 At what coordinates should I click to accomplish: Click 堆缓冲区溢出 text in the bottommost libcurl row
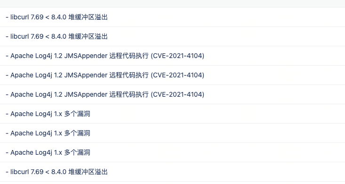pyautogui.click(x=88, y=172)
